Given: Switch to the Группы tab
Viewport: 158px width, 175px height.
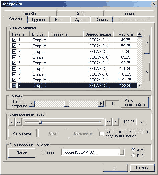Looking at the screenshot, I should pyautogui.click(x=38, y=20).
